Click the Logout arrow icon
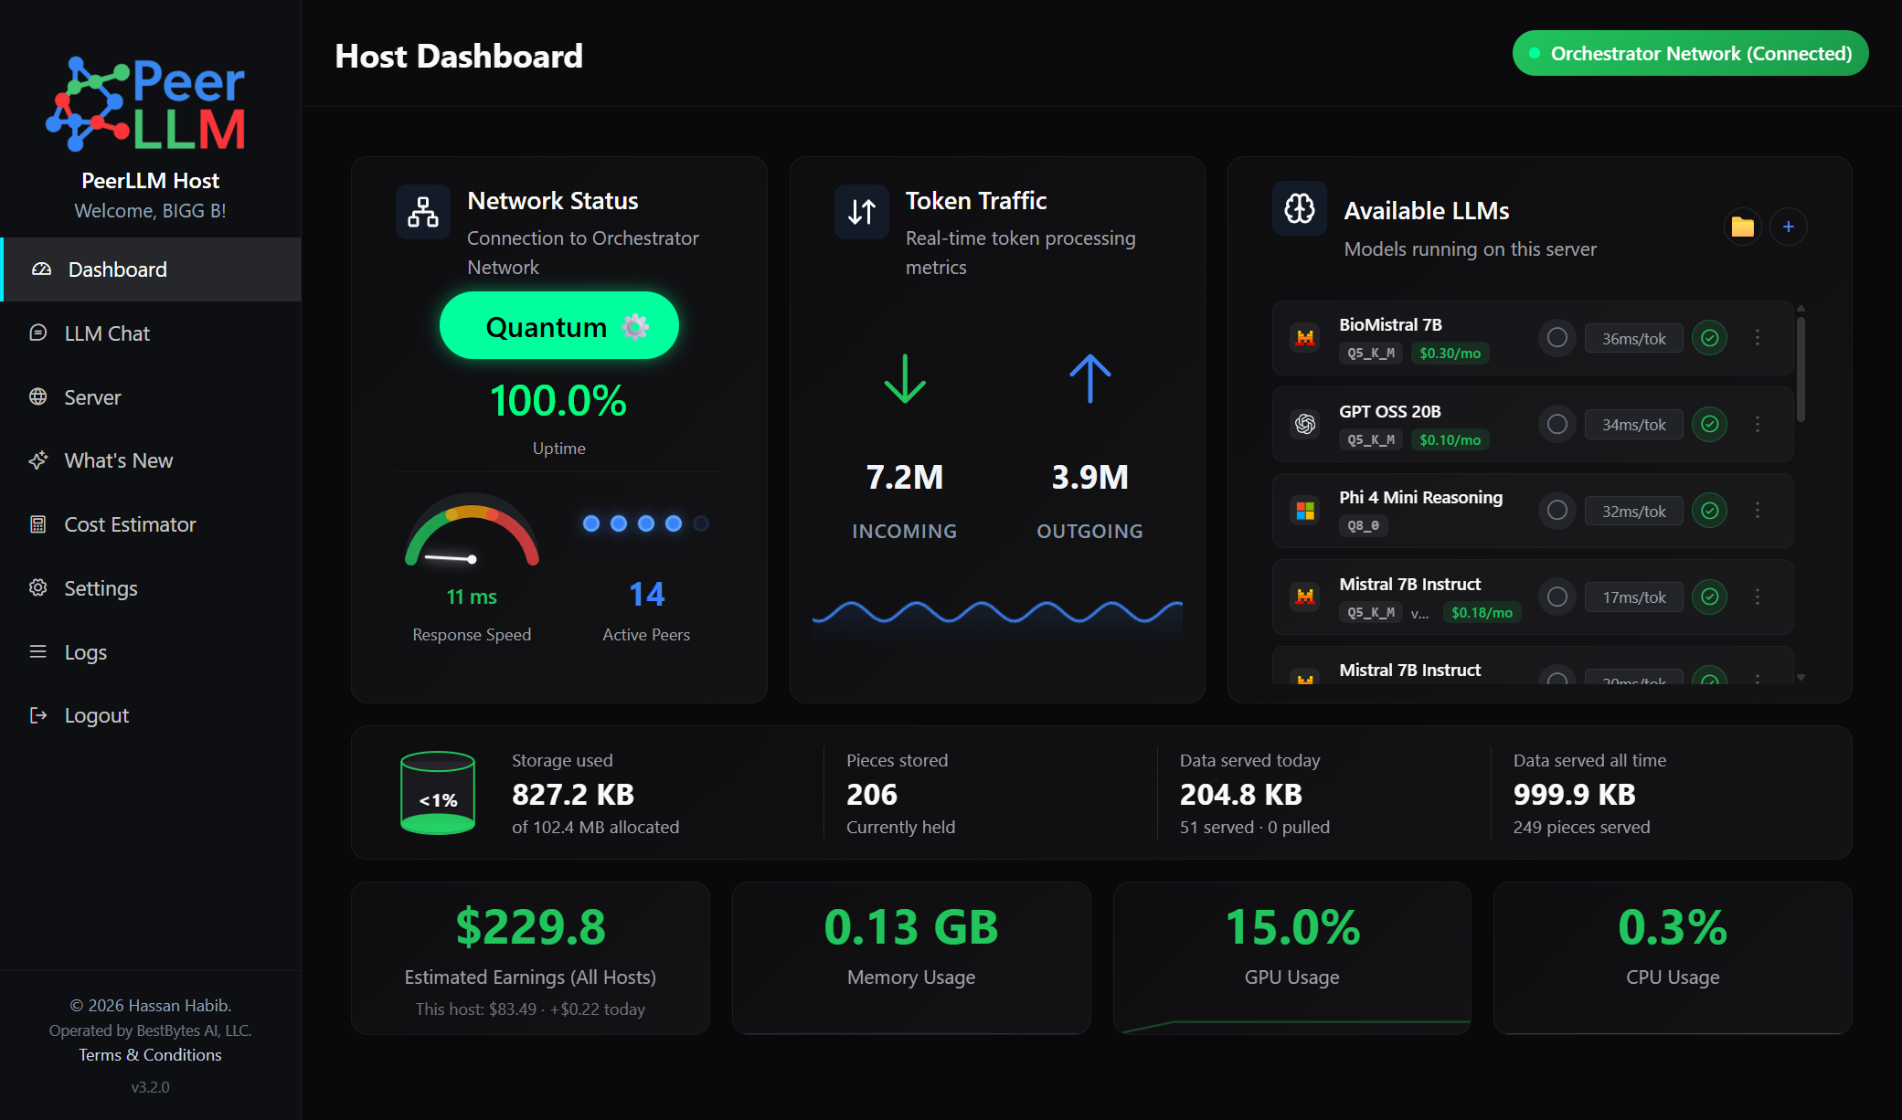Viewport: 1902px width, 1120px height. pos(37,715)
